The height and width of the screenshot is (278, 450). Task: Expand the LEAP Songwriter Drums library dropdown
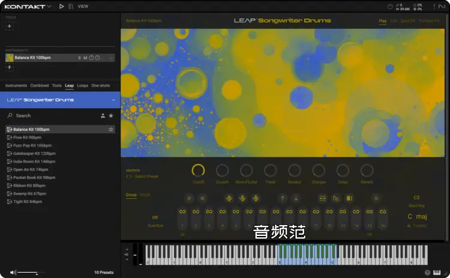[113, 100]
